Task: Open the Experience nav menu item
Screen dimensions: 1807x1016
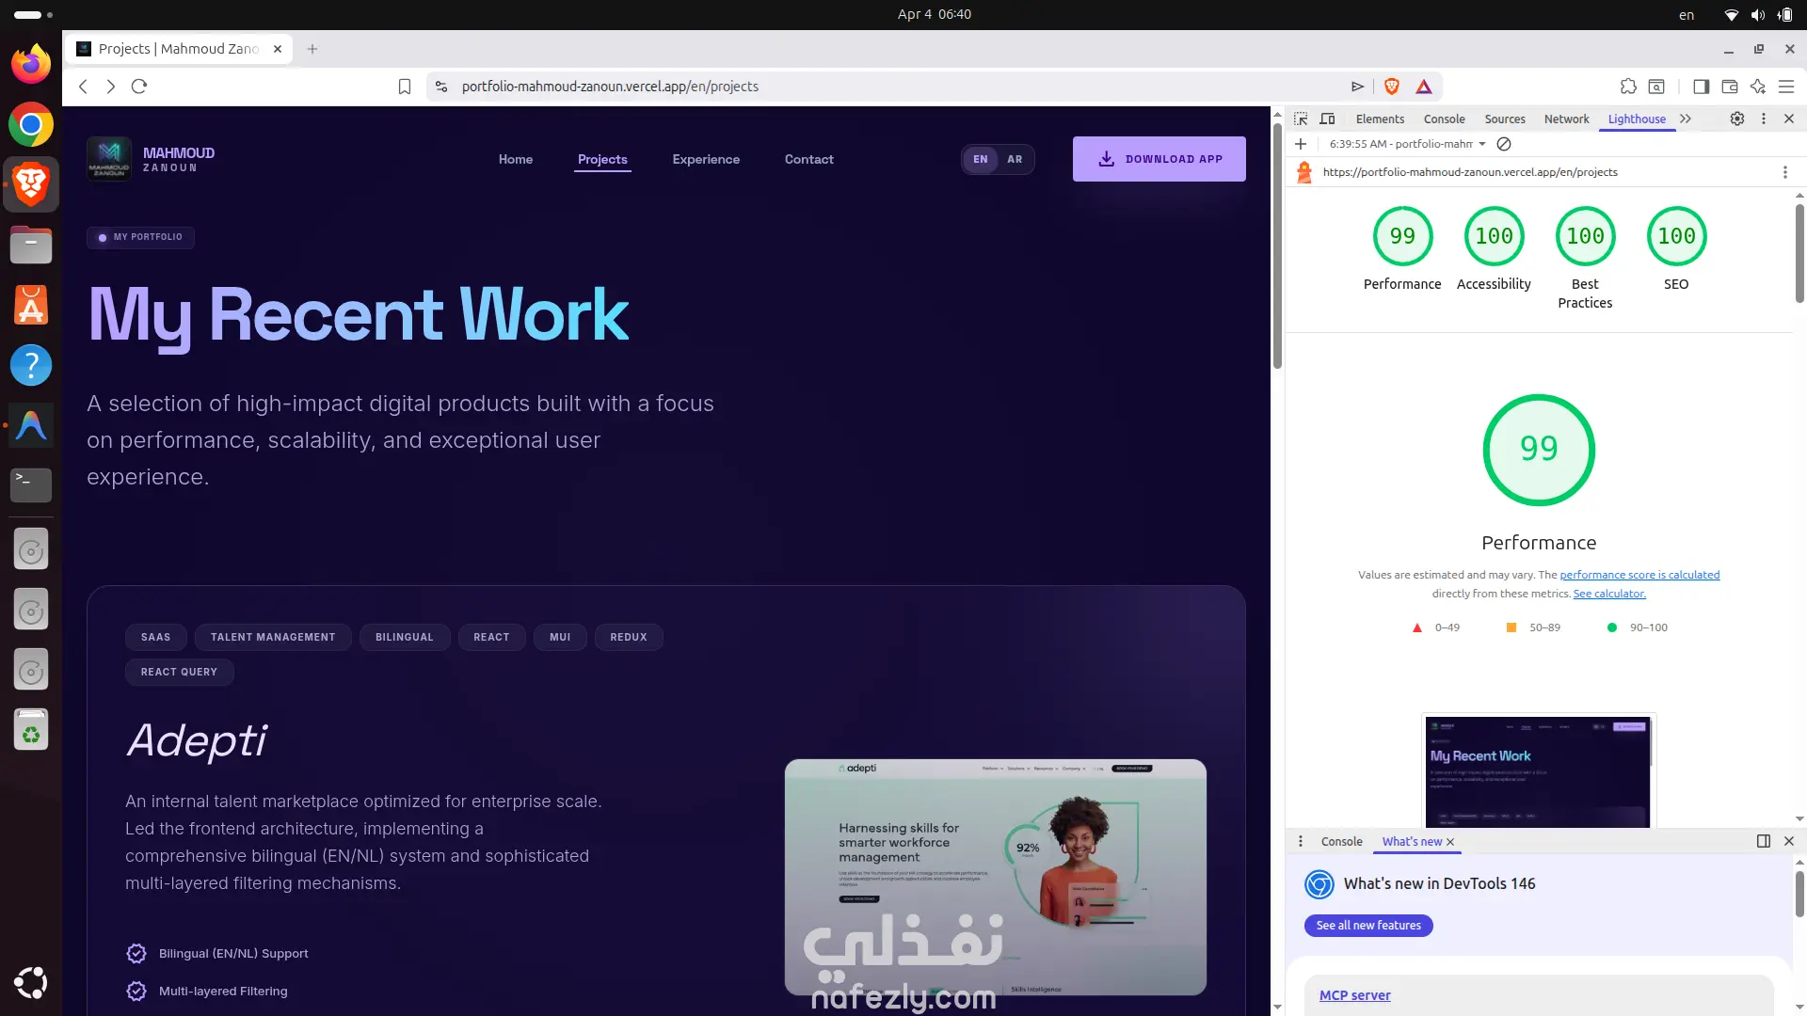Action: point(706,159)
